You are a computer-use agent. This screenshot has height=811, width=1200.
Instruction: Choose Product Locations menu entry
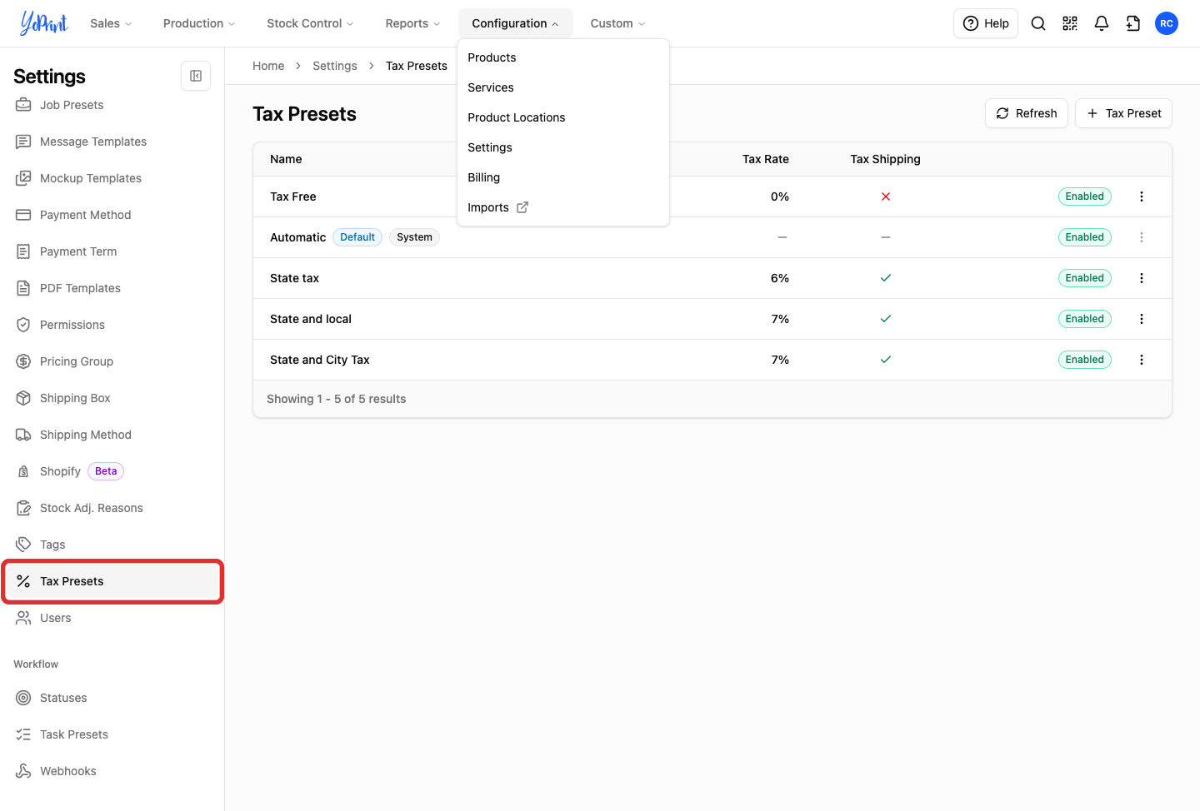[563, 117]
